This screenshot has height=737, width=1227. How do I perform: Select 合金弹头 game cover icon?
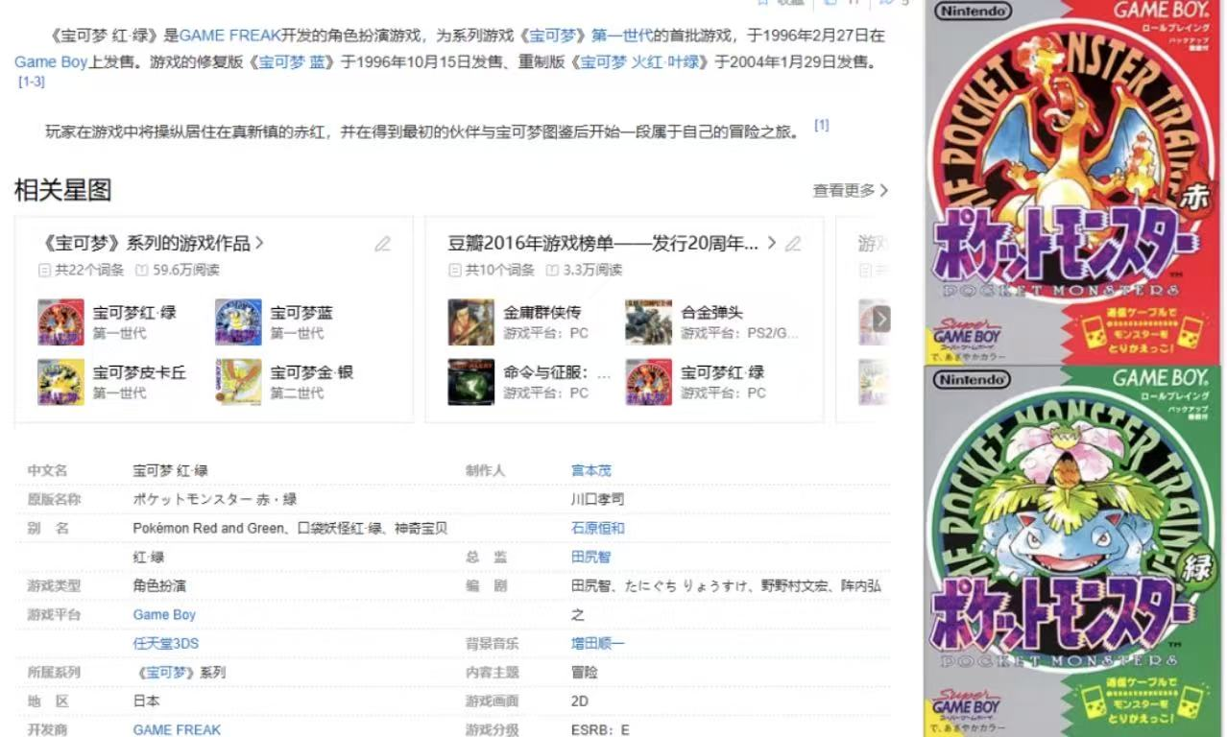click(x=648, y=322)
